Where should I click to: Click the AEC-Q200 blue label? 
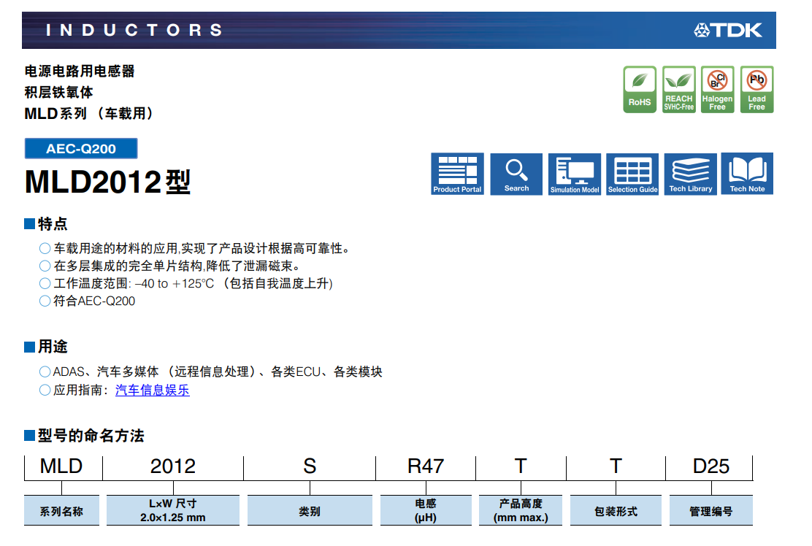click(81, 148)
